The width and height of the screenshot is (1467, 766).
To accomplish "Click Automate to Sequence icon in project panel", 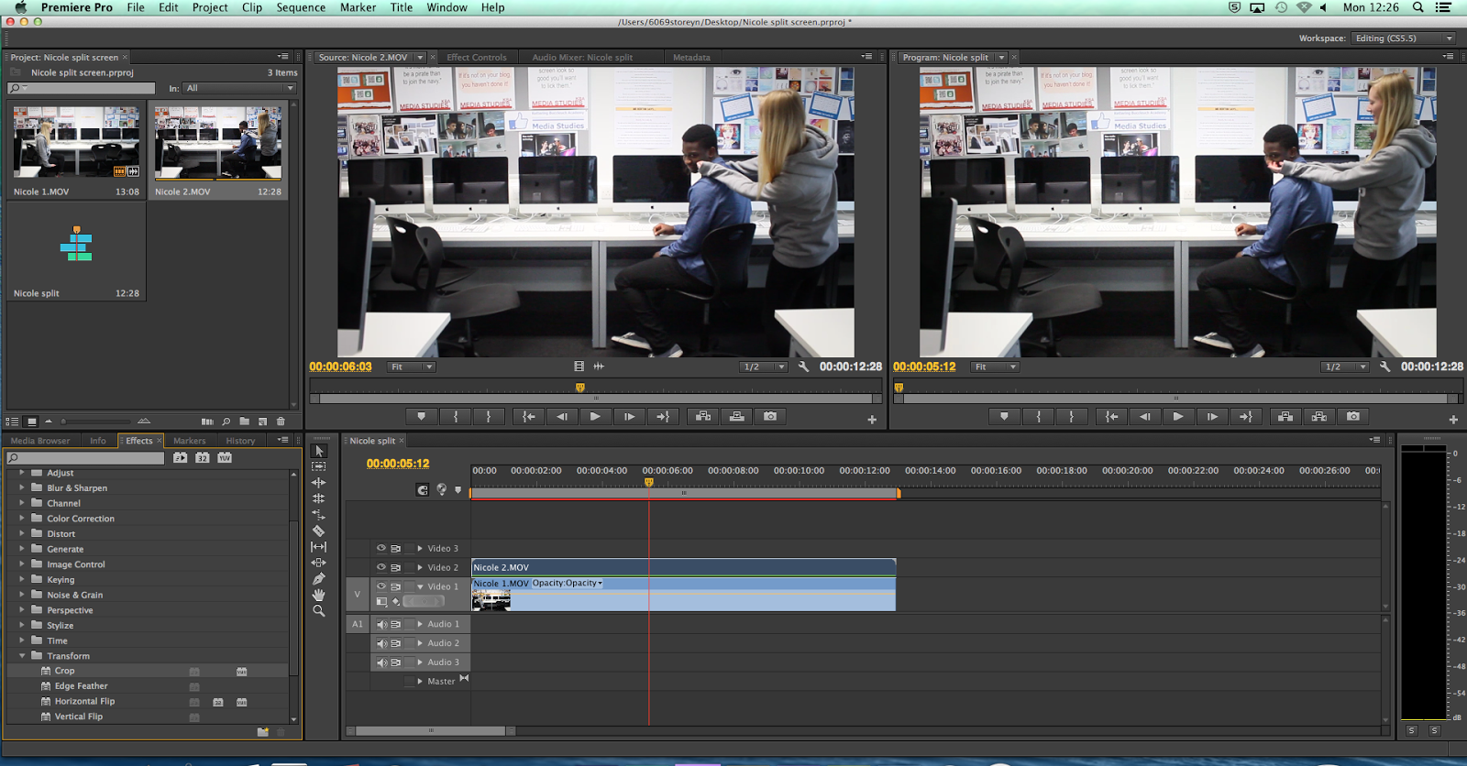I will tap(207, 421).
